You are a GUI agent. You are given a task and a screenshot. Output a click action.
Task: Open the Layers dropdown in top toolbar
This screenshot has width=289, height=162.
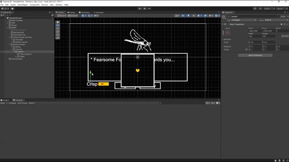click(269, 9)
